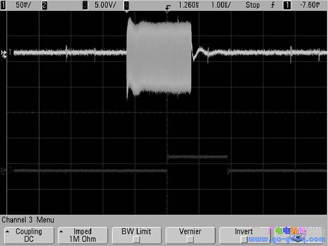Click the rising edge trigger slope icon
Viewport: 328px width, 246px height.
point(273,5)
